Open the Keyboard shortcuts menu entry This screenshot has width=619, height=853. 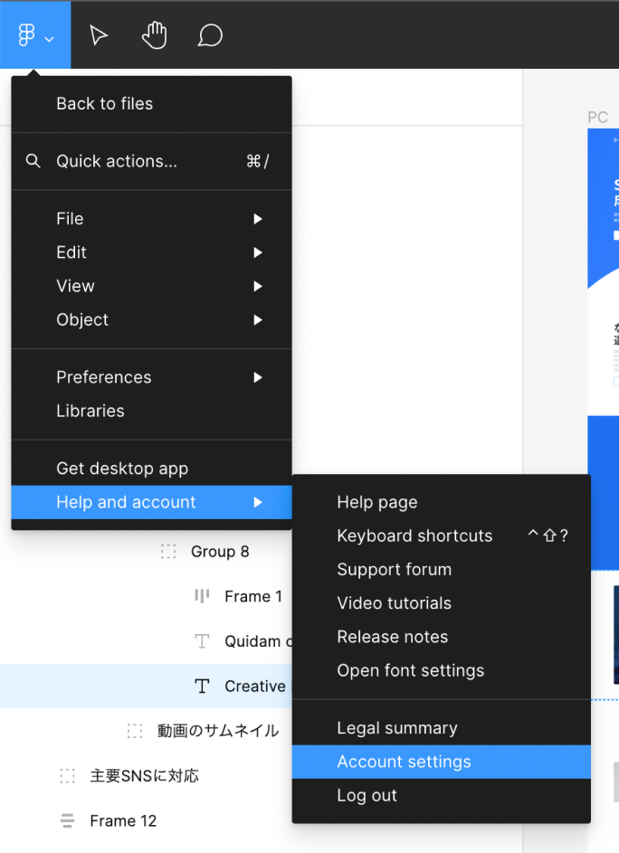tap(414, 535)
